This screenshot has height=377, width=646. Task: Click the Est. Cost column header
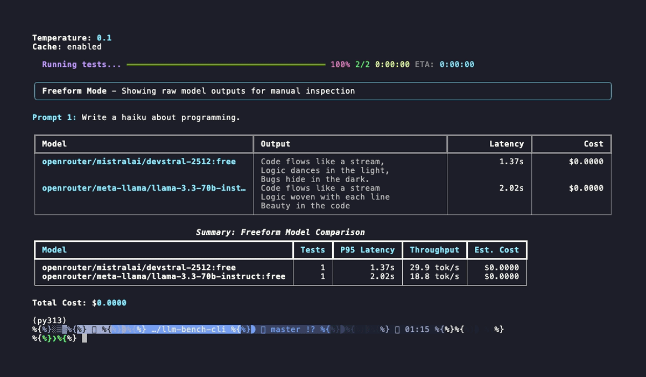(497, 250)
